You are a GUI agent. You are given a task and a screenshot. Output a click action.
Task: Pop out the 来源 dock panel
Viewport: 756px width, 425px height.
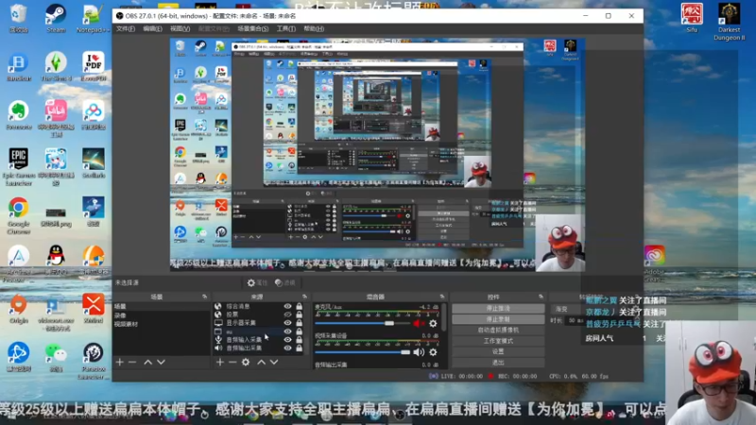click(x=304, y=297)
